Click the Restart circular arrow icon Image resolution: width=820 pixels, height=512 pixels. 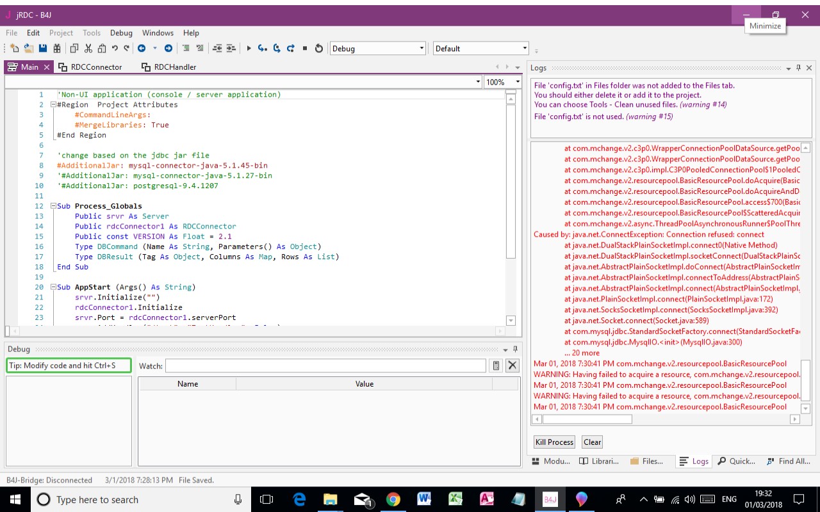coord(319,49)
